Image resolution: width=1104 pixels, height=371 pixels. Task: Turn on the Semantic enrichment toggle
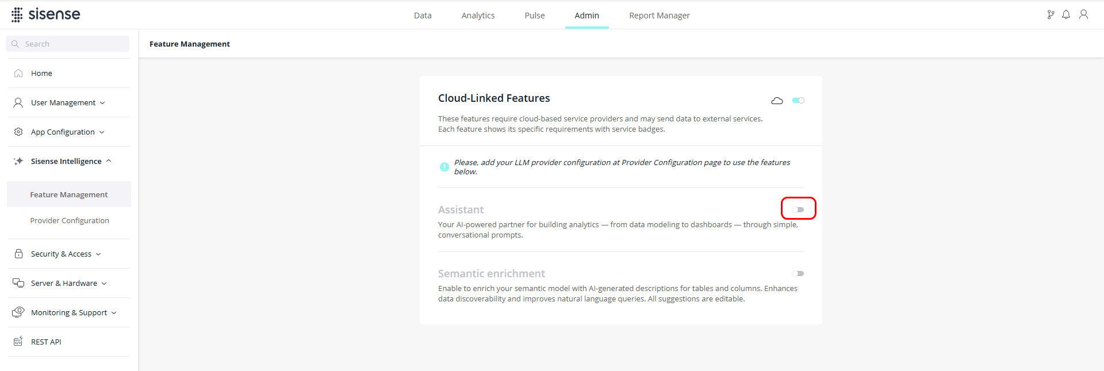point(798,274)
